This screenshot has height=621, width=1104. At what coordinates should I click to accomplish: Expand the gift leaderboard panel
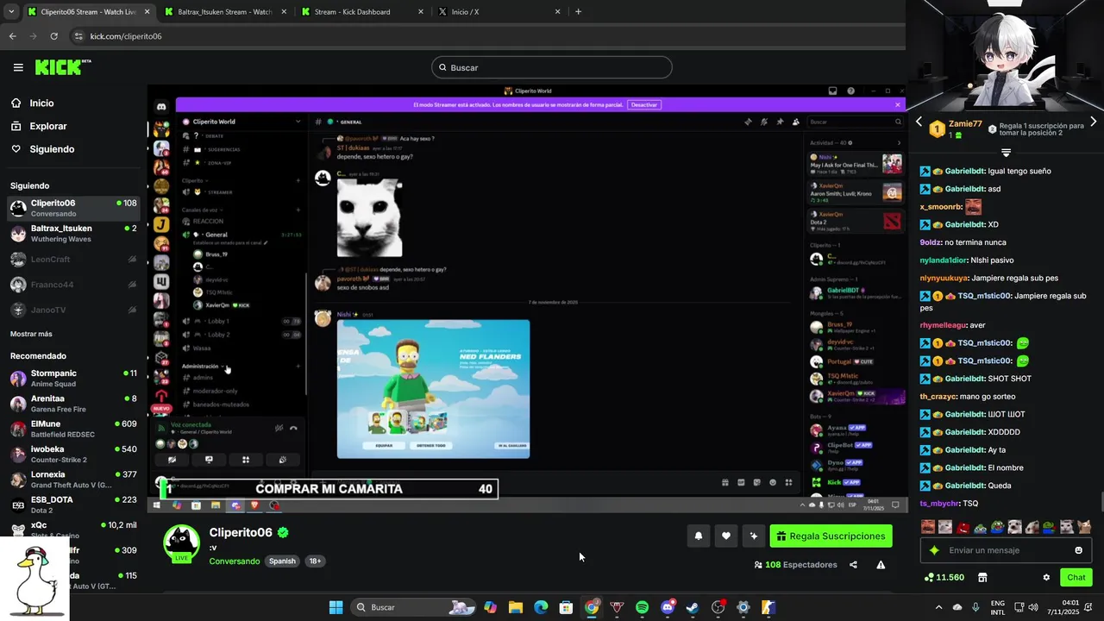click(1006, 152)
